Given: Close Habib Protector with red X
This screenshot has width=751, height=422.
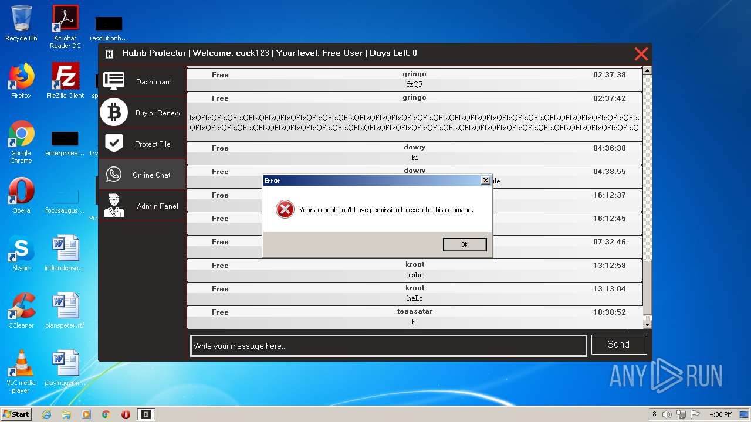Looking at the screenshot, I should 641,54.
